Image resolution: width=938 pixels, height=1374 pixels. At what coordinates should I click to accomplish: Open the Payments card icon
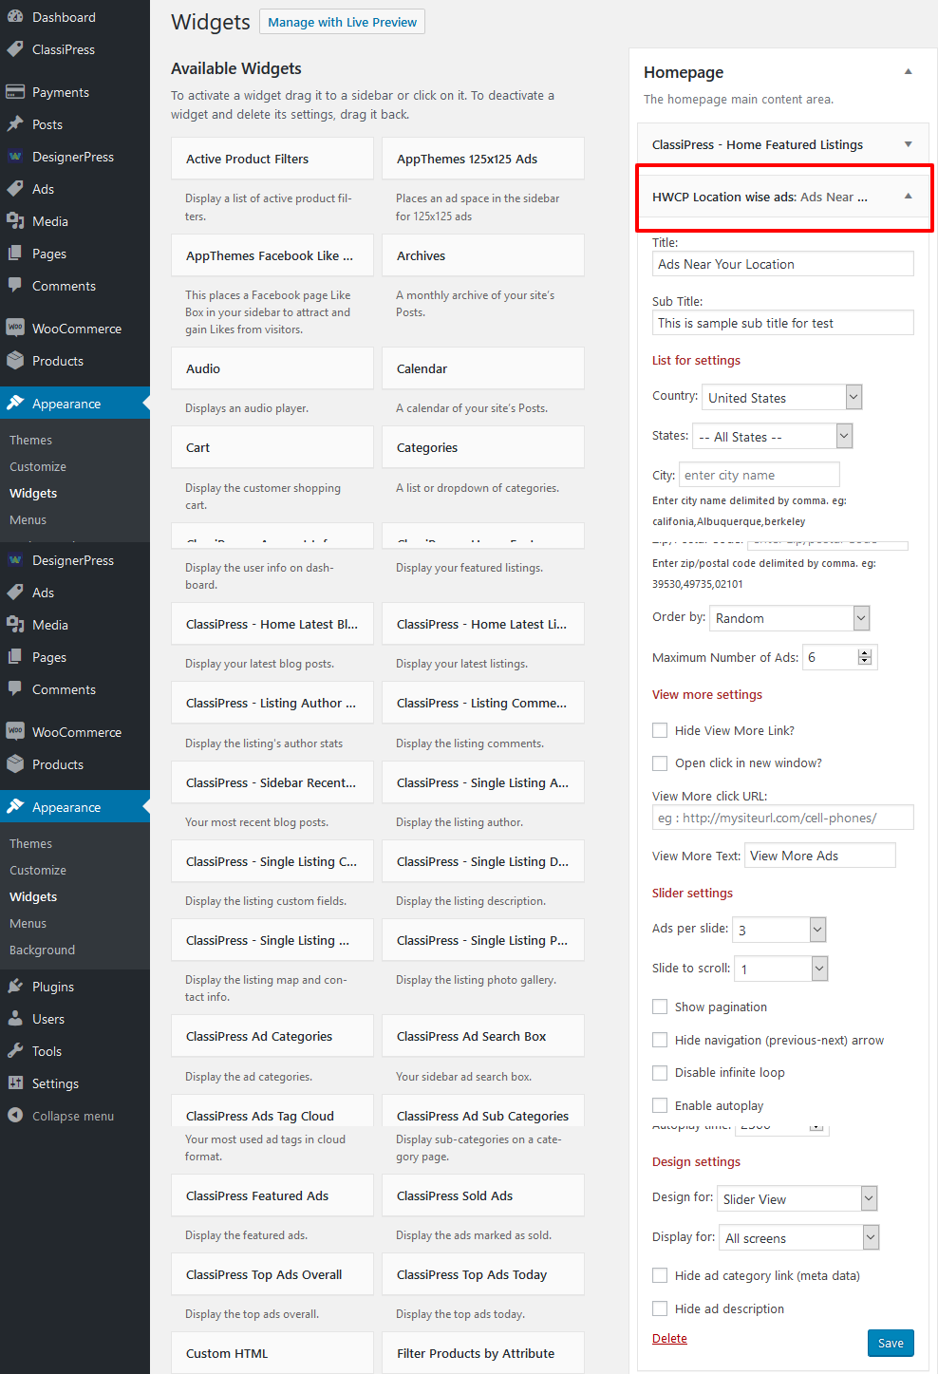point(15,92)
